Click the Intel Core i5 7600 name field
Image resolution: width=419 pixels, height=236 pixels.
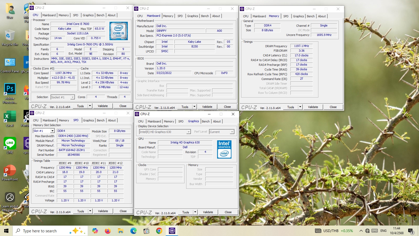point(78,24)
